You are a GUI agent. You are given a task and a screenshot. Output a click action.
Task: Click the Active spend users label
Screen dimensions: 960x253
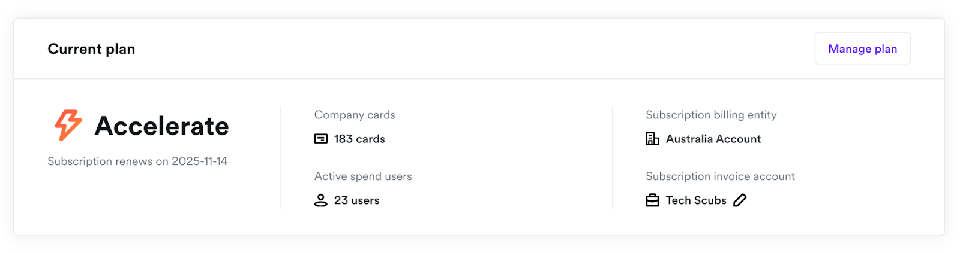click(363, 176)
